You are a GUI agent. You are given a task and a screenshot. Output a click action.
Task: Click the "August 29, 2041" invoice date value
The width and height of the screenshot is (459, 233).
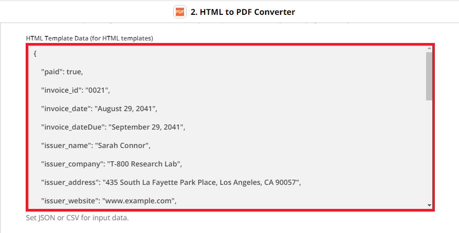click(125, 109)
